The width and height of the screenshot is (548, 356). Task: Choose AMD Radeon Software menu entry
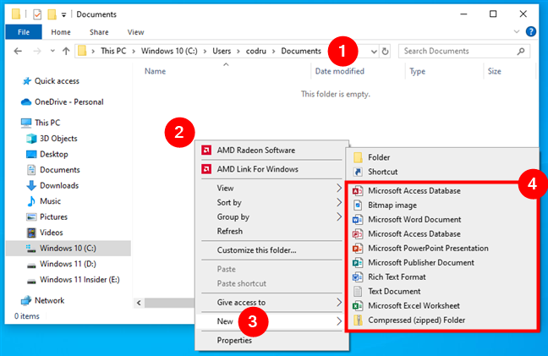point(271,151)
